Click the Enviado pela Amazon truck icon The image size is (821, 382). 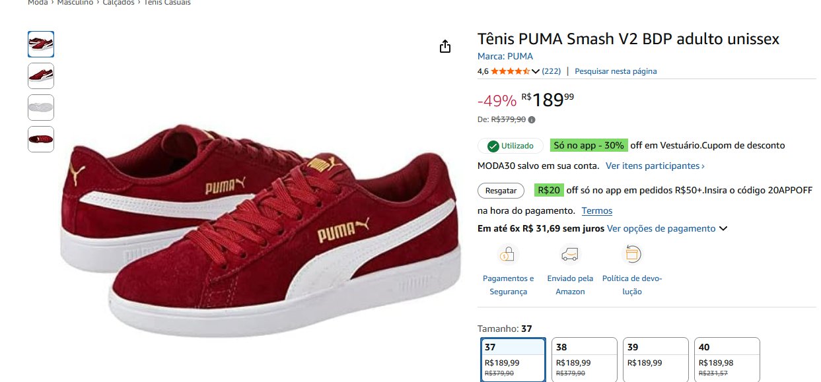click(x=569, y=254)
